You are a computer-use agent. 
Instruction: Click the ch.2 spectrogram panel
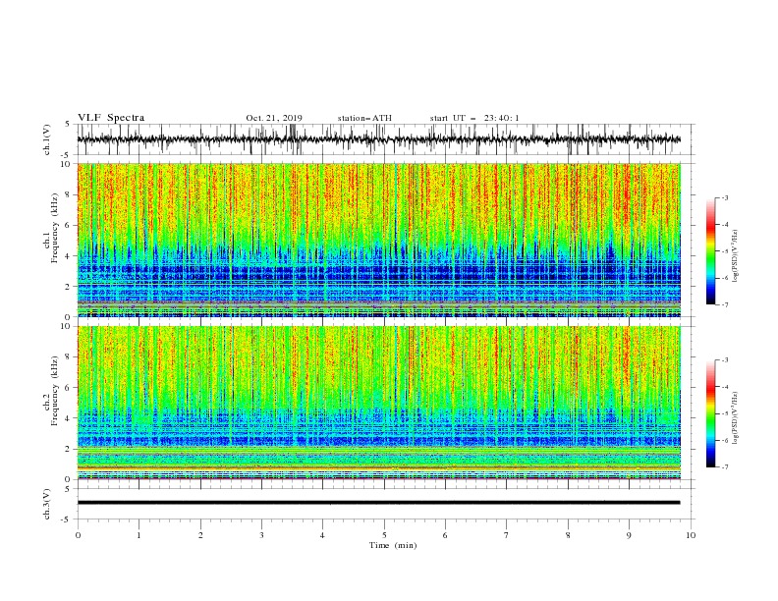(379, 403)
